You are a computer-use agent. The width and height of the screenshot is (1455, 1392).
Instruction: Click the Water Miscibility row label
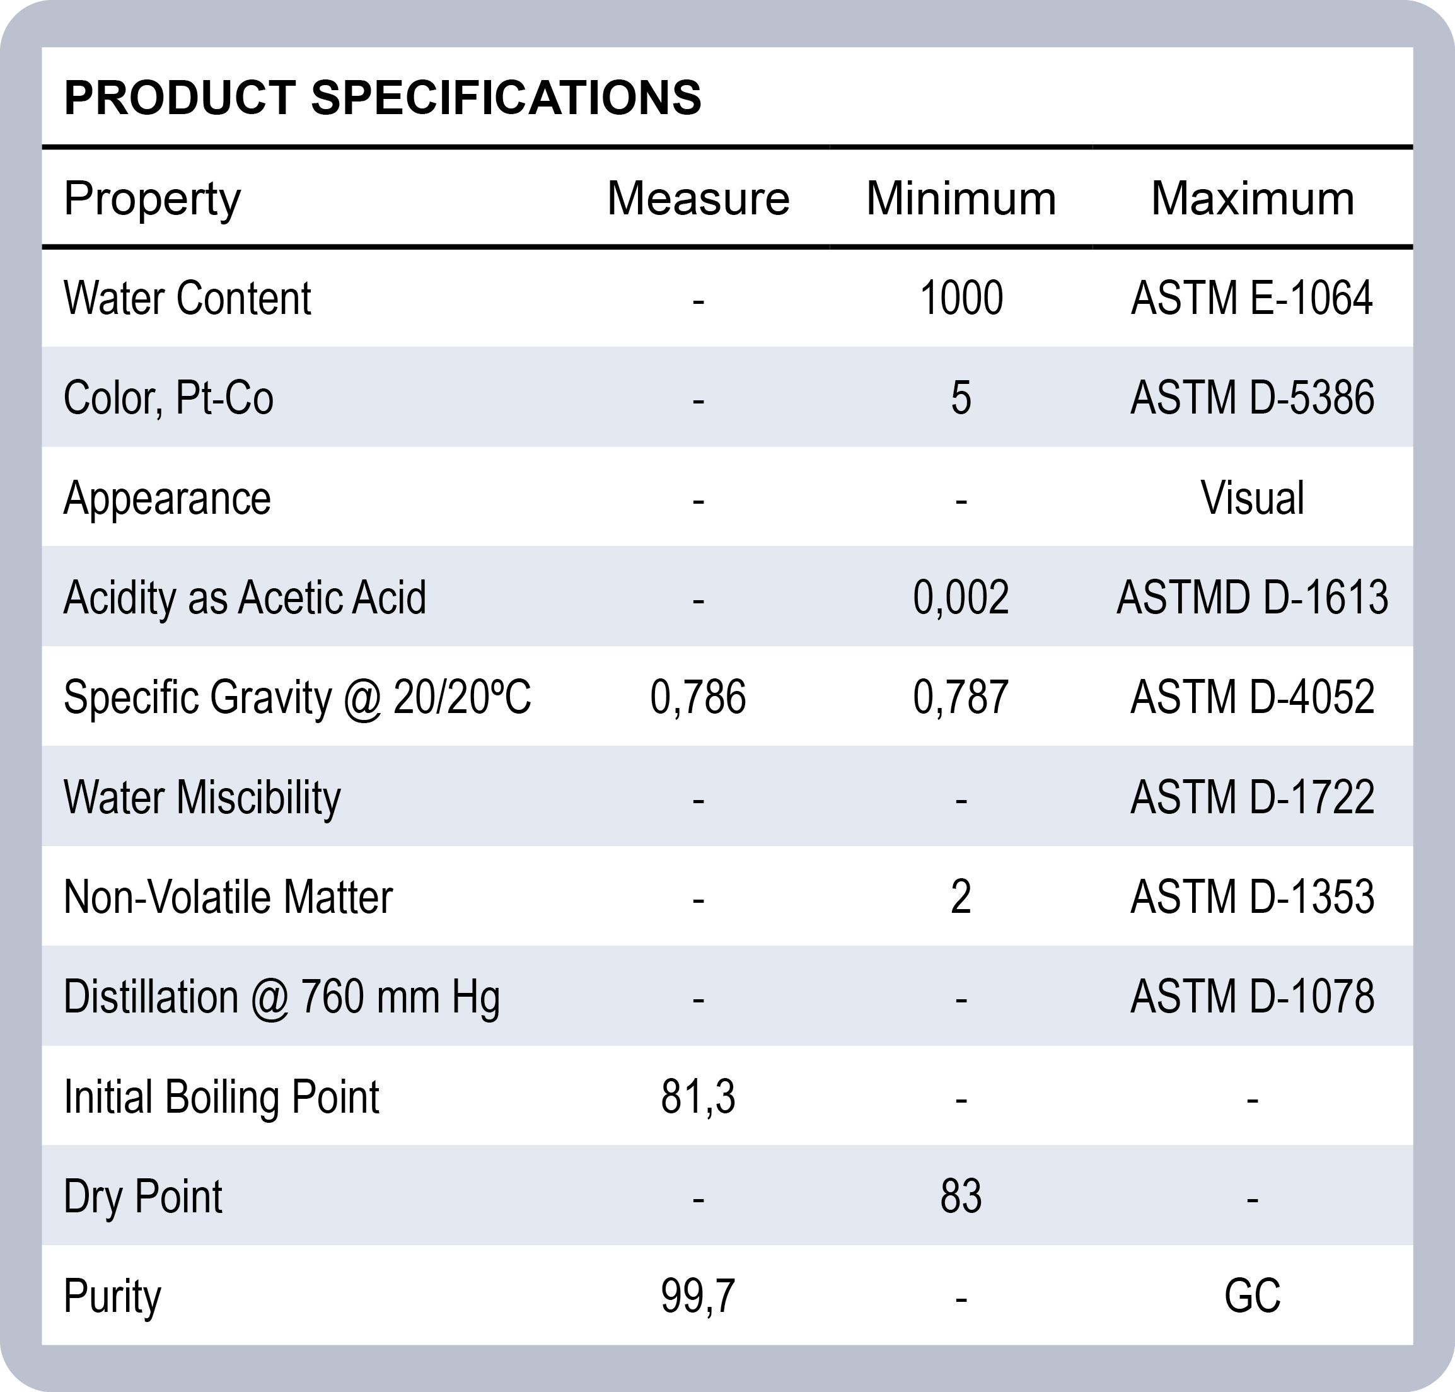coord(202,797)
